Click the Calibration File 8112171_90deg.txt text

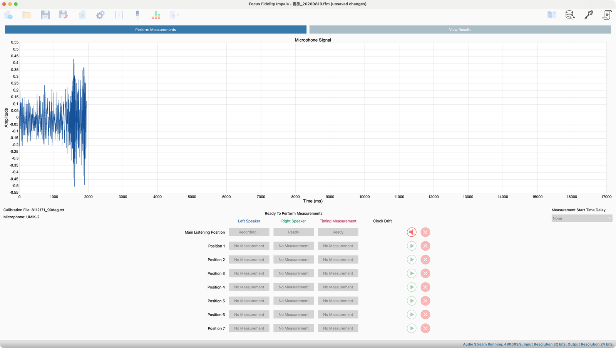(x=34, y=210)
